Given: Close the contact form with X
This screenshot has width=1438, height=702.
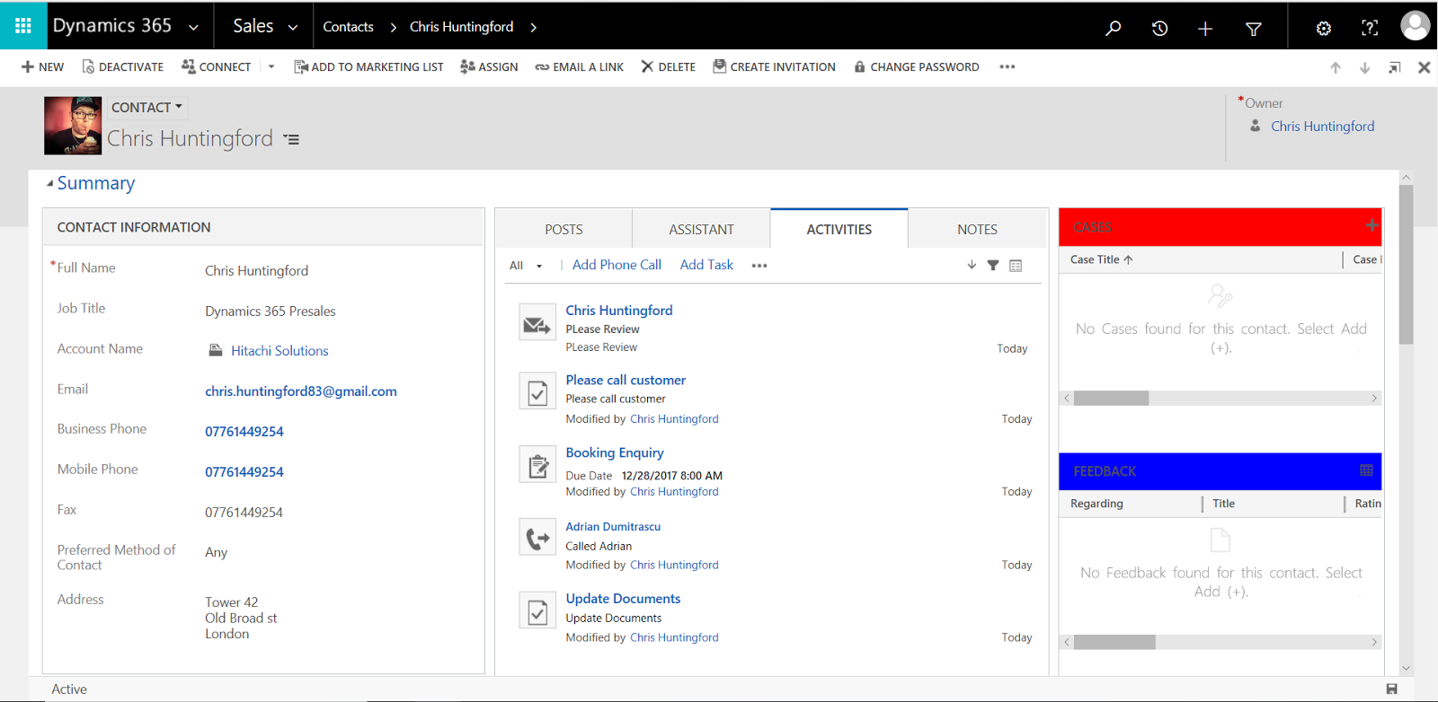Looking at the screenshot, I should click(x=1424, y=67).
